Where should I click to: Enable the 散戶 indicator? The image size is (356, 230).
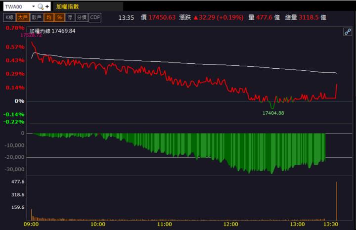tap(37, 17)
